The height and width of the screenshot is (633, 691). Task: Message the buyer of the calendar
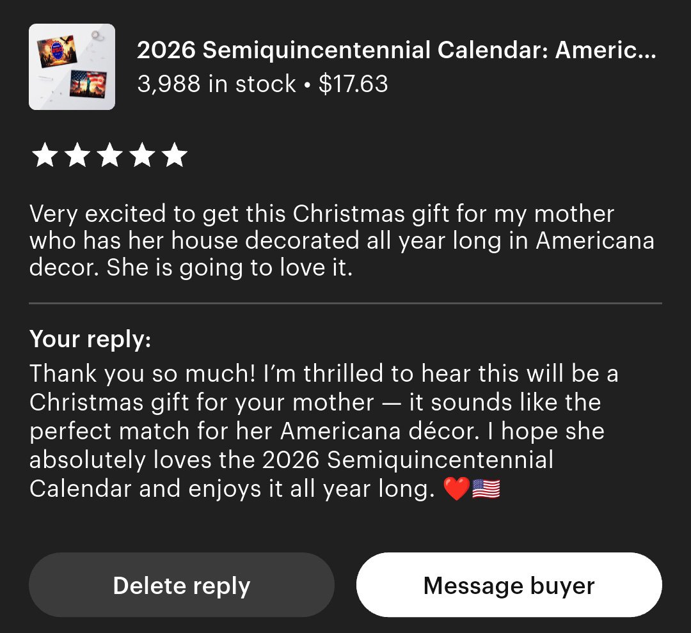509,585
